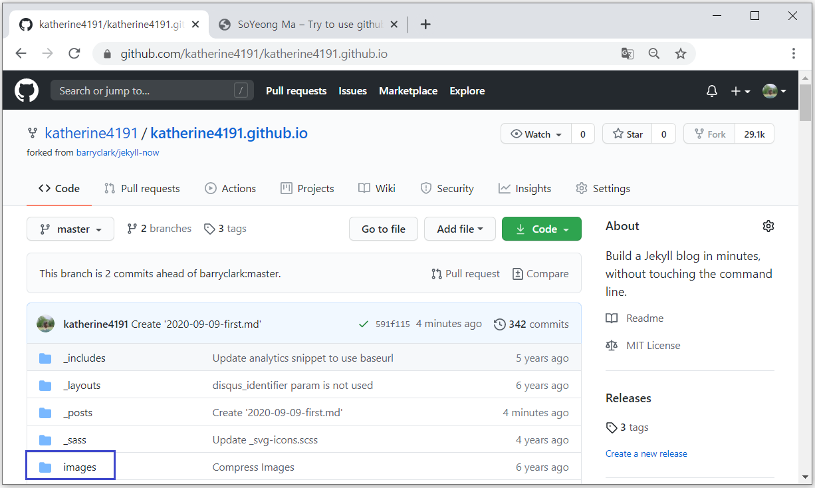Open the _sass folder
The height and width of the screenshot is (488, 815).
point(74,439)
